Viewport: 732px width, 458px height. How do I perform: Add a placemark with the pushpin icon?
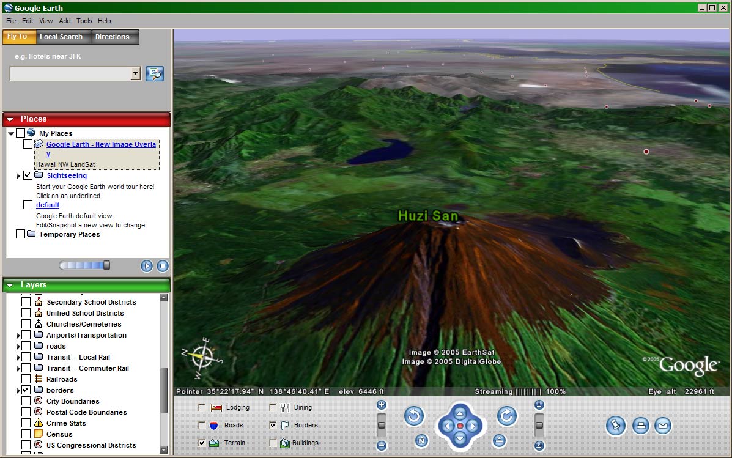coord(616,426)
